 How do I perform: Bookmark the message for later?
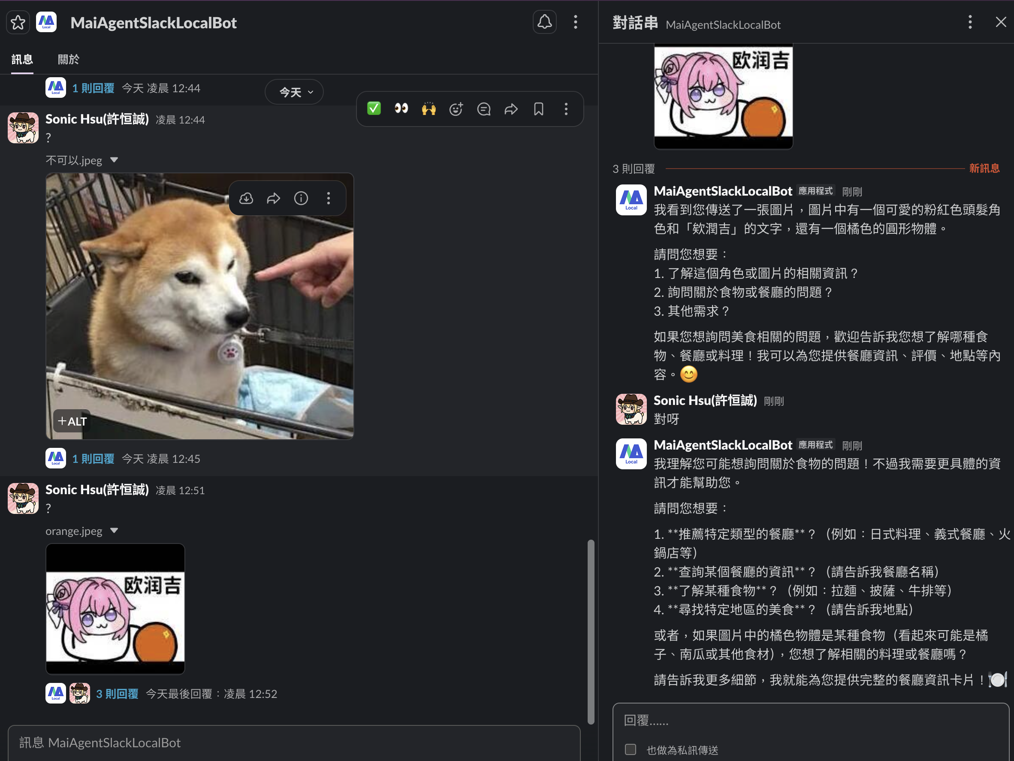[539, 109]
